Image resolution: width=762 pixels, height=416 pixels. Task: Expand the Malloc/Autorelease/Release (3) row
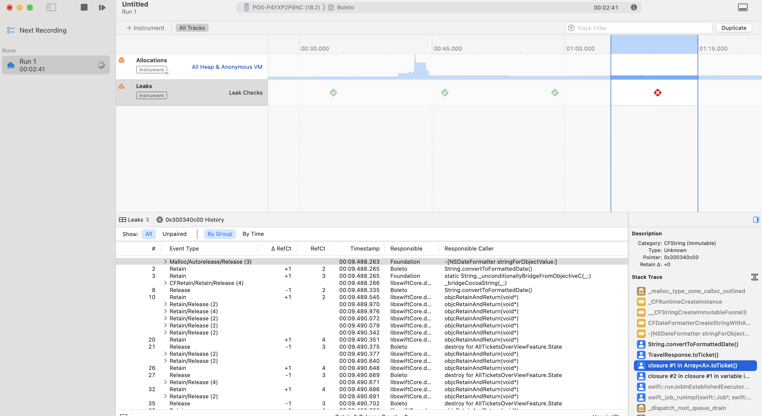click(x=165, y=262)
